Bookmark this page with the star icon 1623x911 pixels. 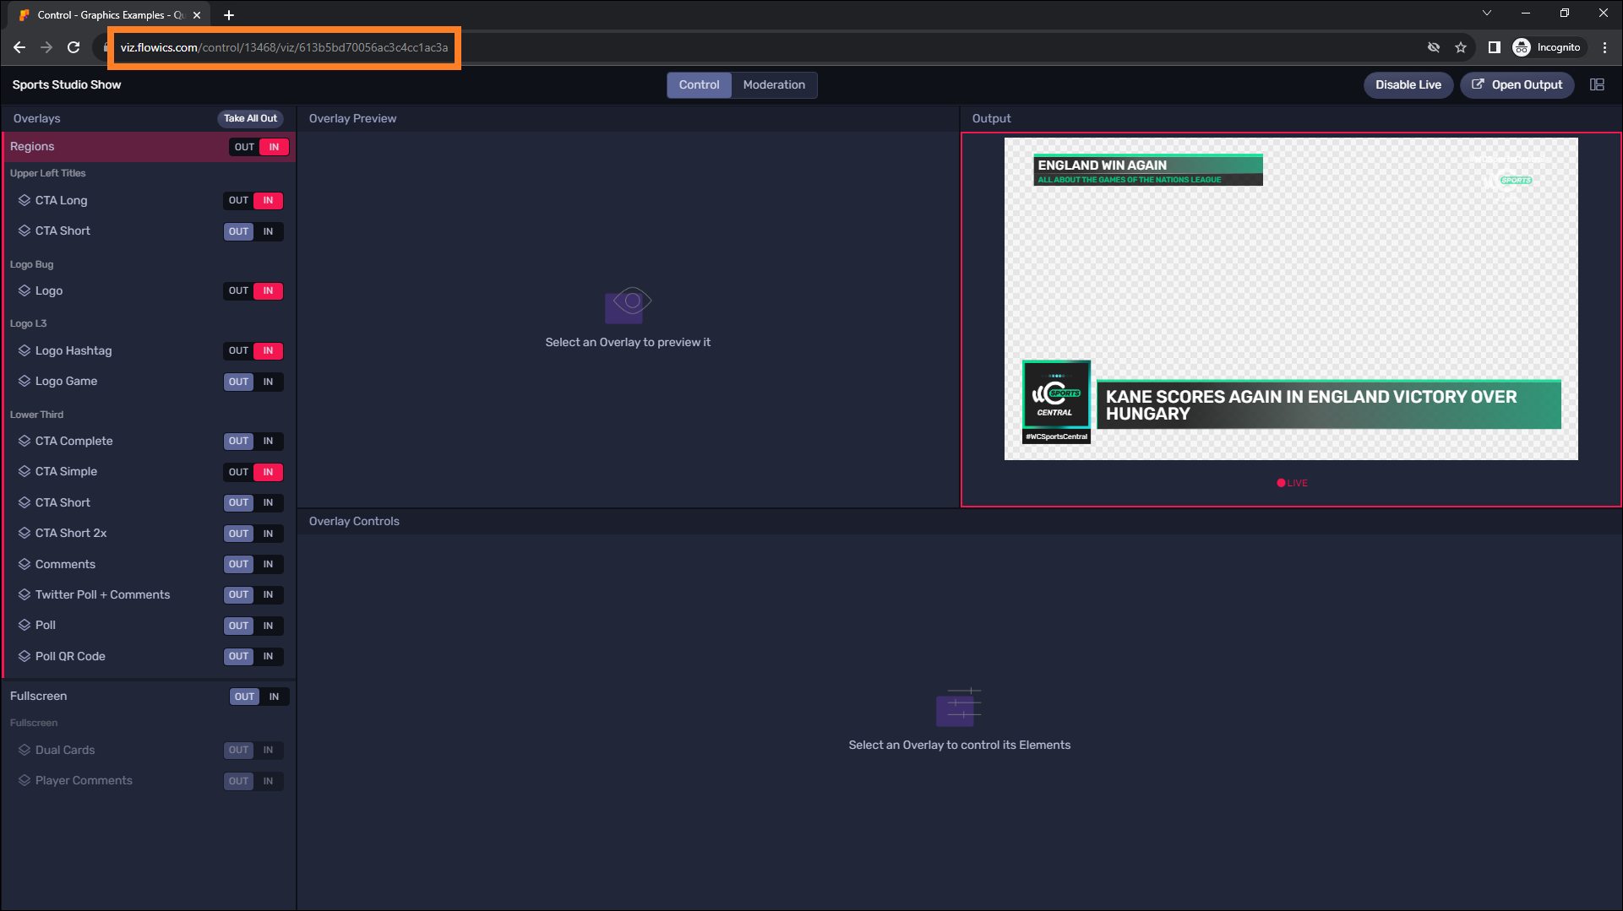pyautogui.click(x=1461, y=47)
